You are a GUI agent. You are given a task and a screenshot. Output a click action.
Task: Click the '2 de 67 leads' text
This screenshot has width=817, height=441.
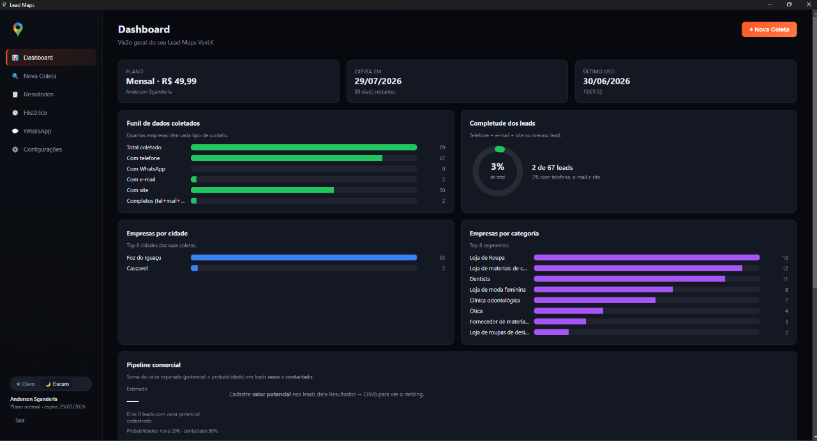(552, 168)
